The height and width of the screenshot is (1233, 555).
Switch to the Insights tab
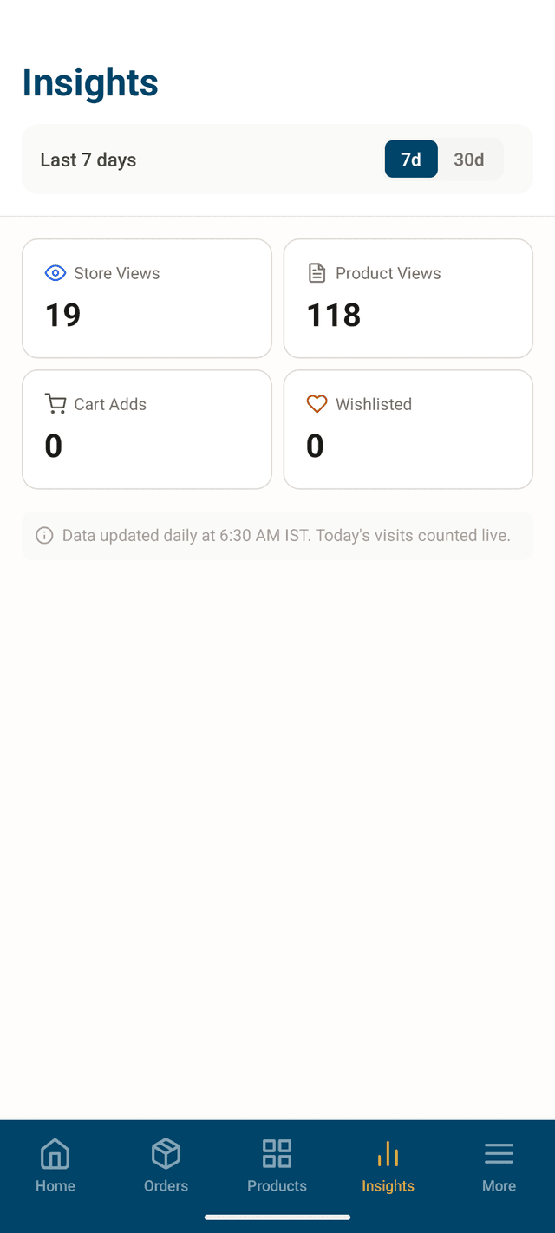pos(388,1166)
